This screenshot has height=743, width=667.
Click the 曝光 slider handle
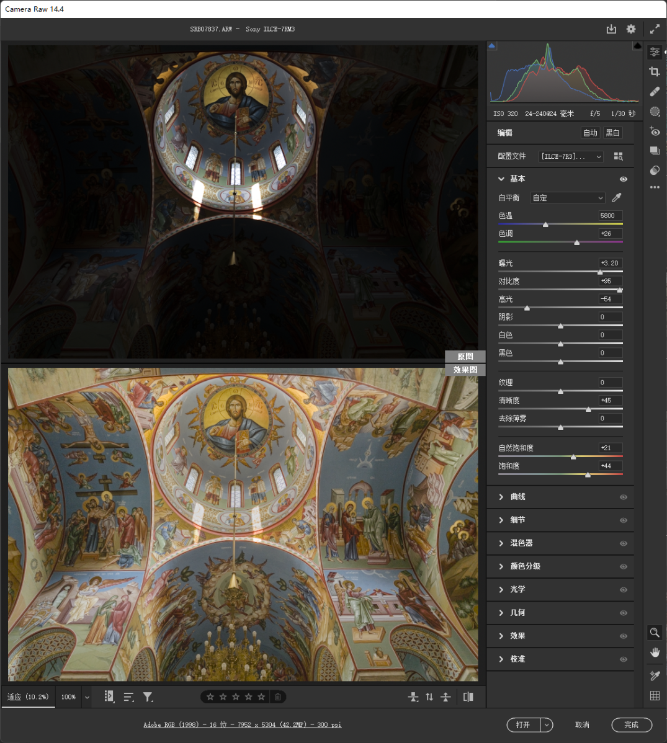600,272
